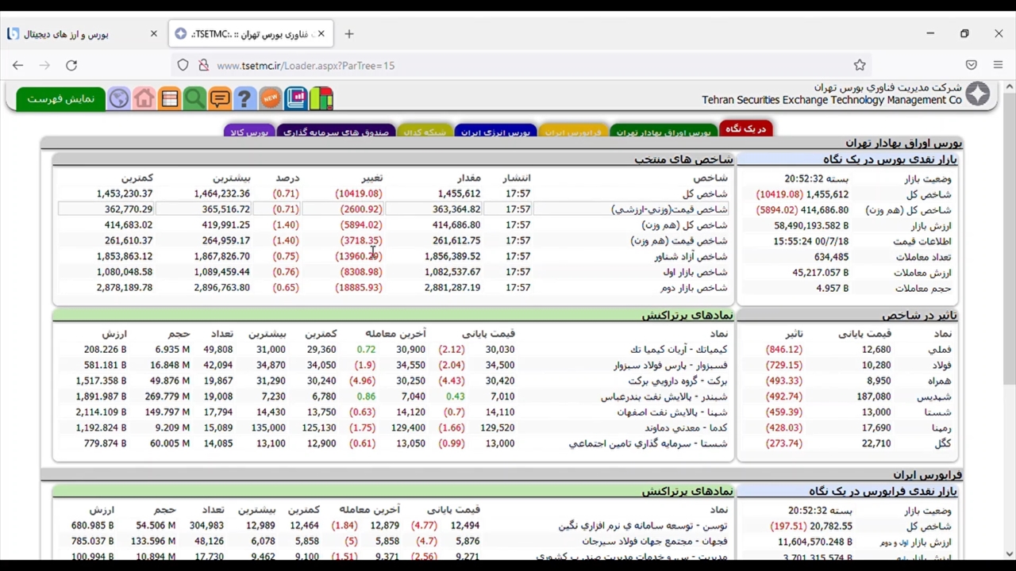1016x571 pixels.
Task: Open the messages speech bubble icon
Action: 220,98
